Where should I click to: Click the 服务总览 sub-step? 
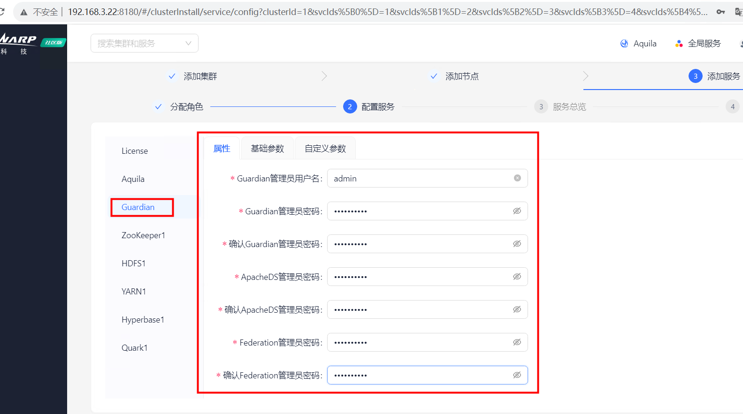(560, 107)
